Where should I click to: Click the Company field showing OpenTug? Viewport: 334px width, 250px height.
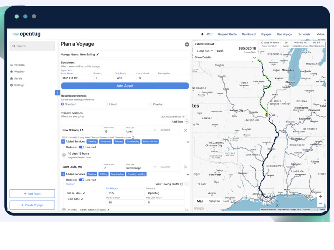coord(165,193)
